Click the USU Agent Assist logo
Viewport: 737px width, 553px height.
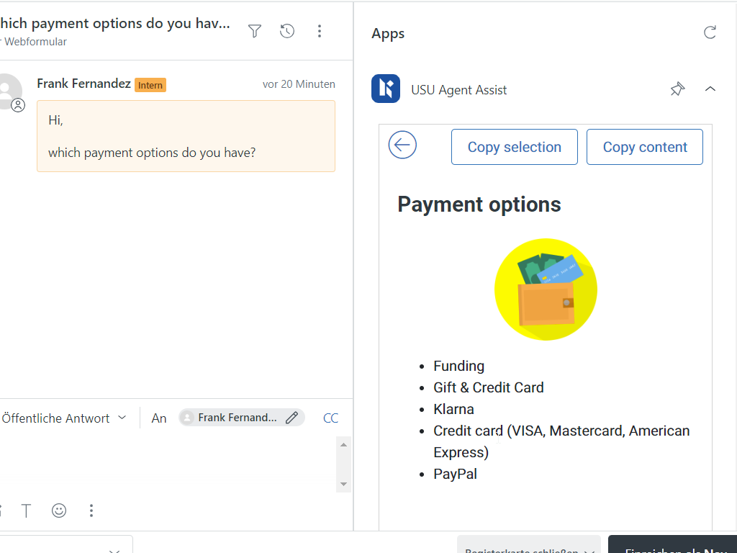(x=386, y=89)
